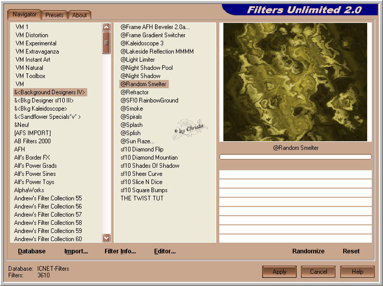The height and width of the screenshot is (286, 383).
Task: Choose @Random Smelter filter
Action: (144, 84)
